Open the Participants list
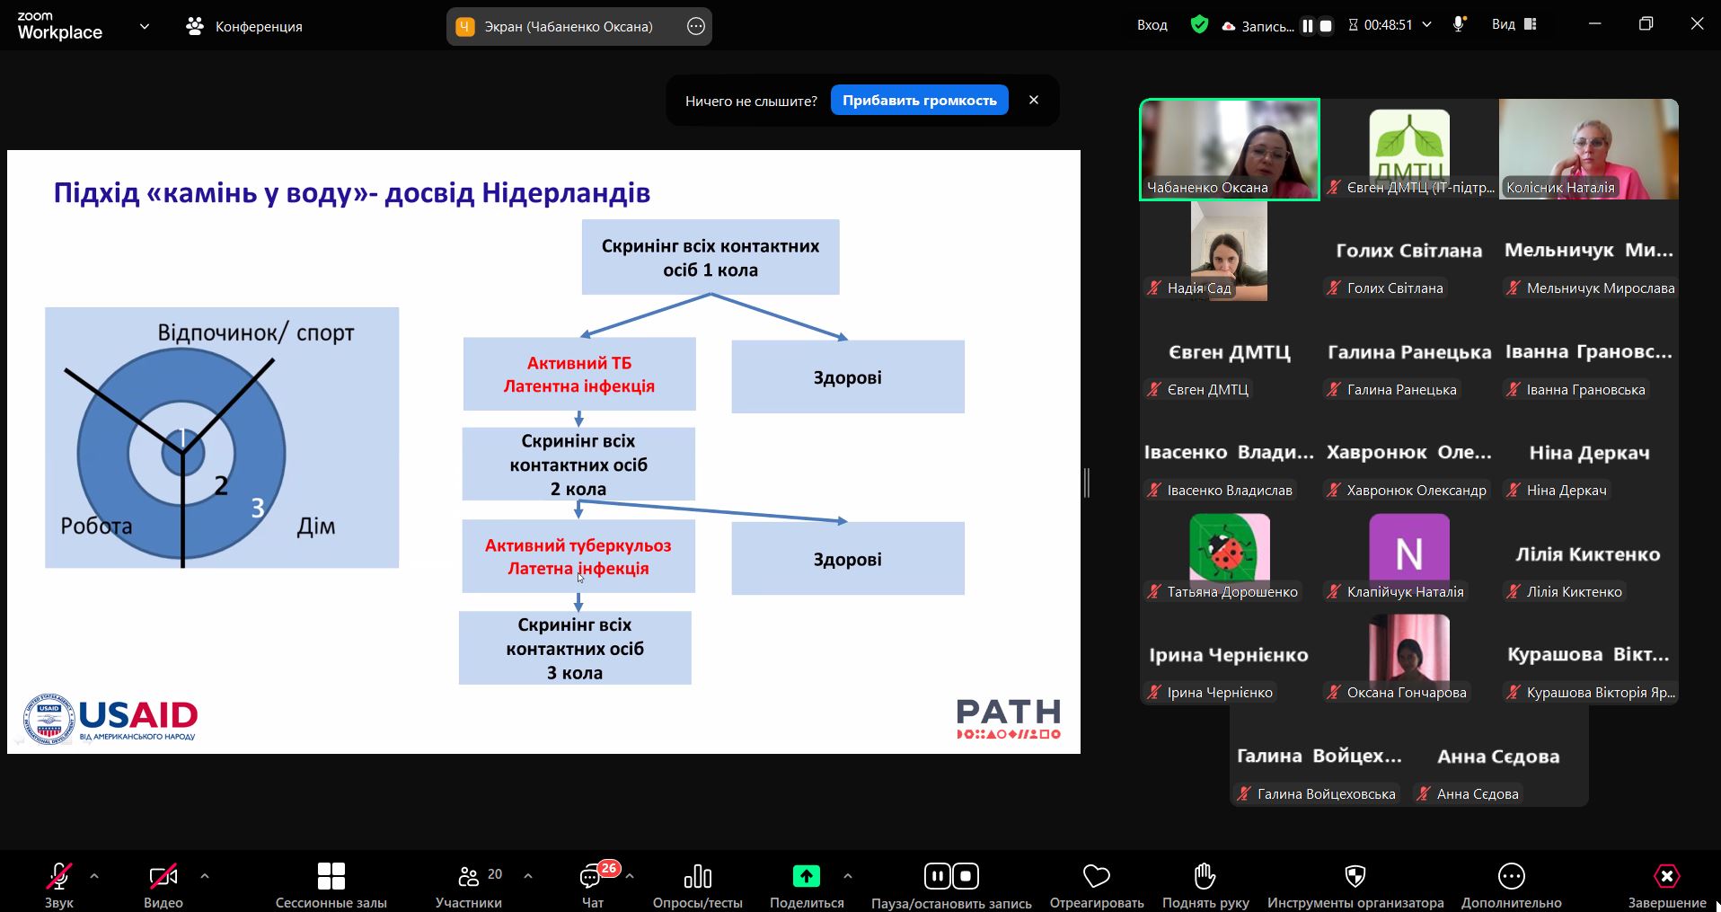This screenshot has width=1721, height=912. point(469,877)
